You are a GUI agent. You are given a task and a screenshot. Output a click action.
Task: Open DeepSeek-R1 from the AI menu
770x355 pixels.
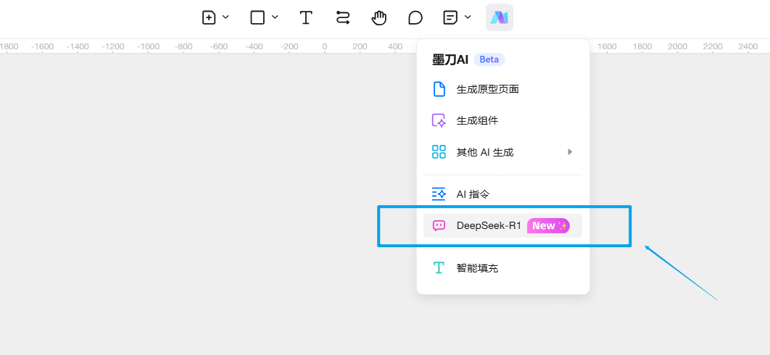click(503, 226)
